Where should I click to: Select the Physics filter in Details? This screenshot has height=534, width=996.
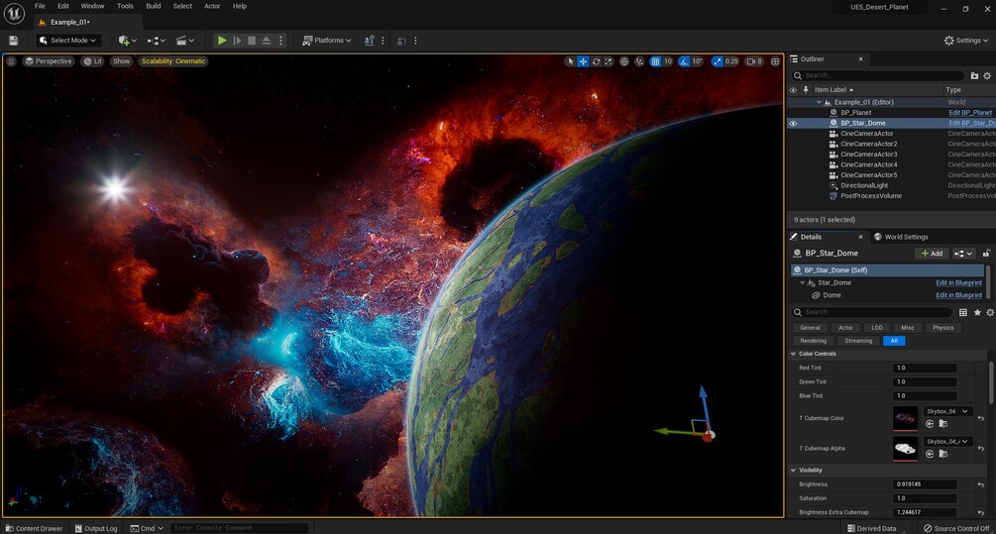click(942, 328)
